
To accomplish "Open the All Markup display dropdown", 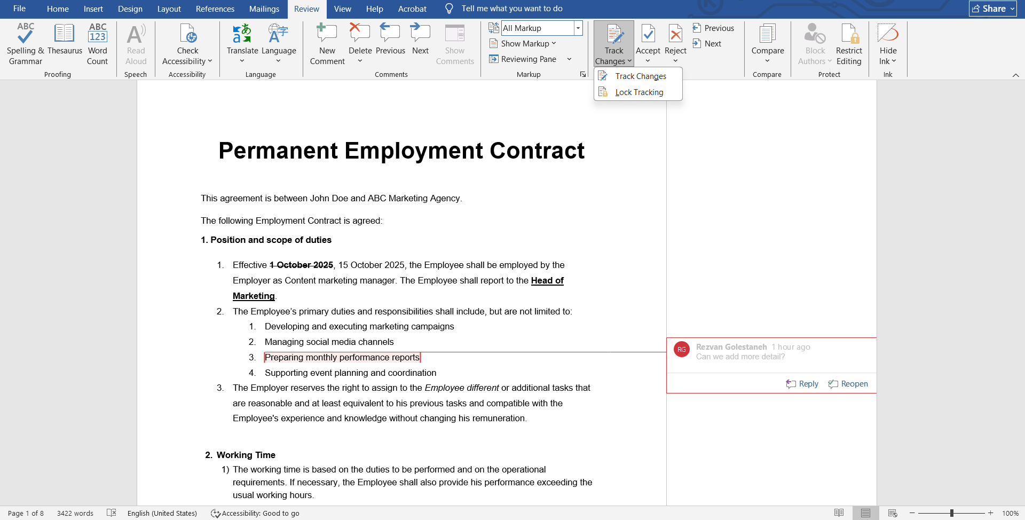I will tap(578, 28).
